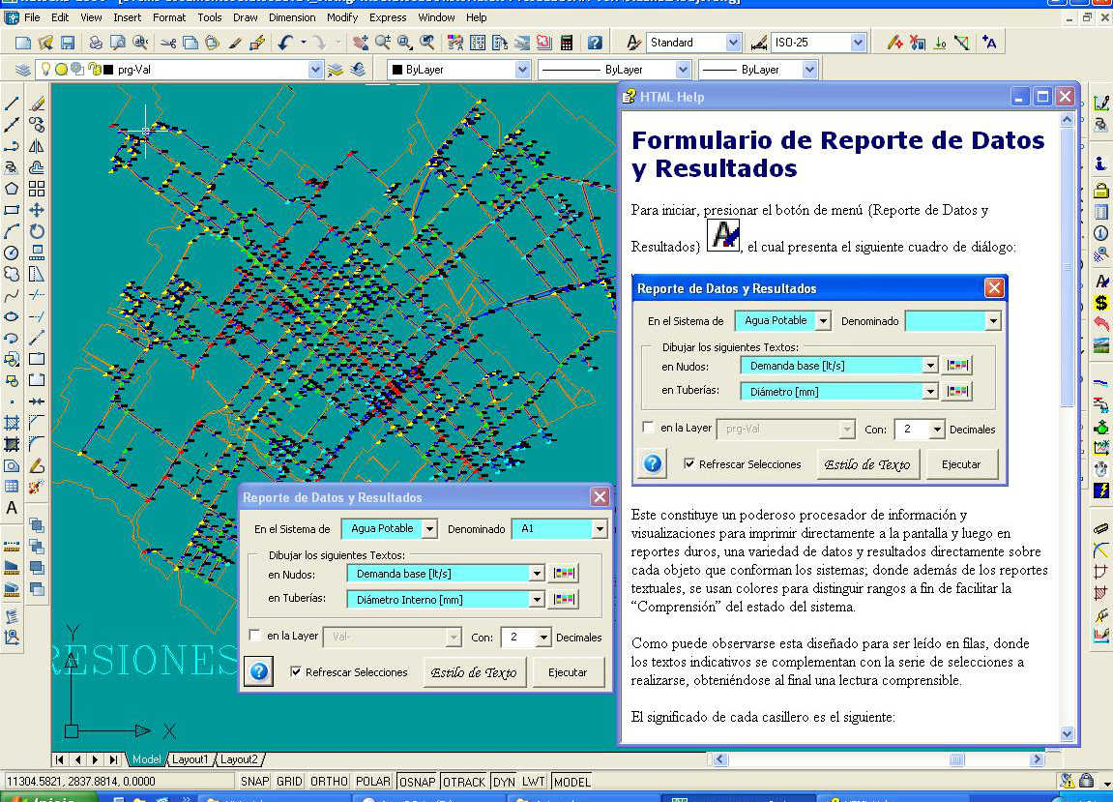Select the Rotate tool

point(37,231)
